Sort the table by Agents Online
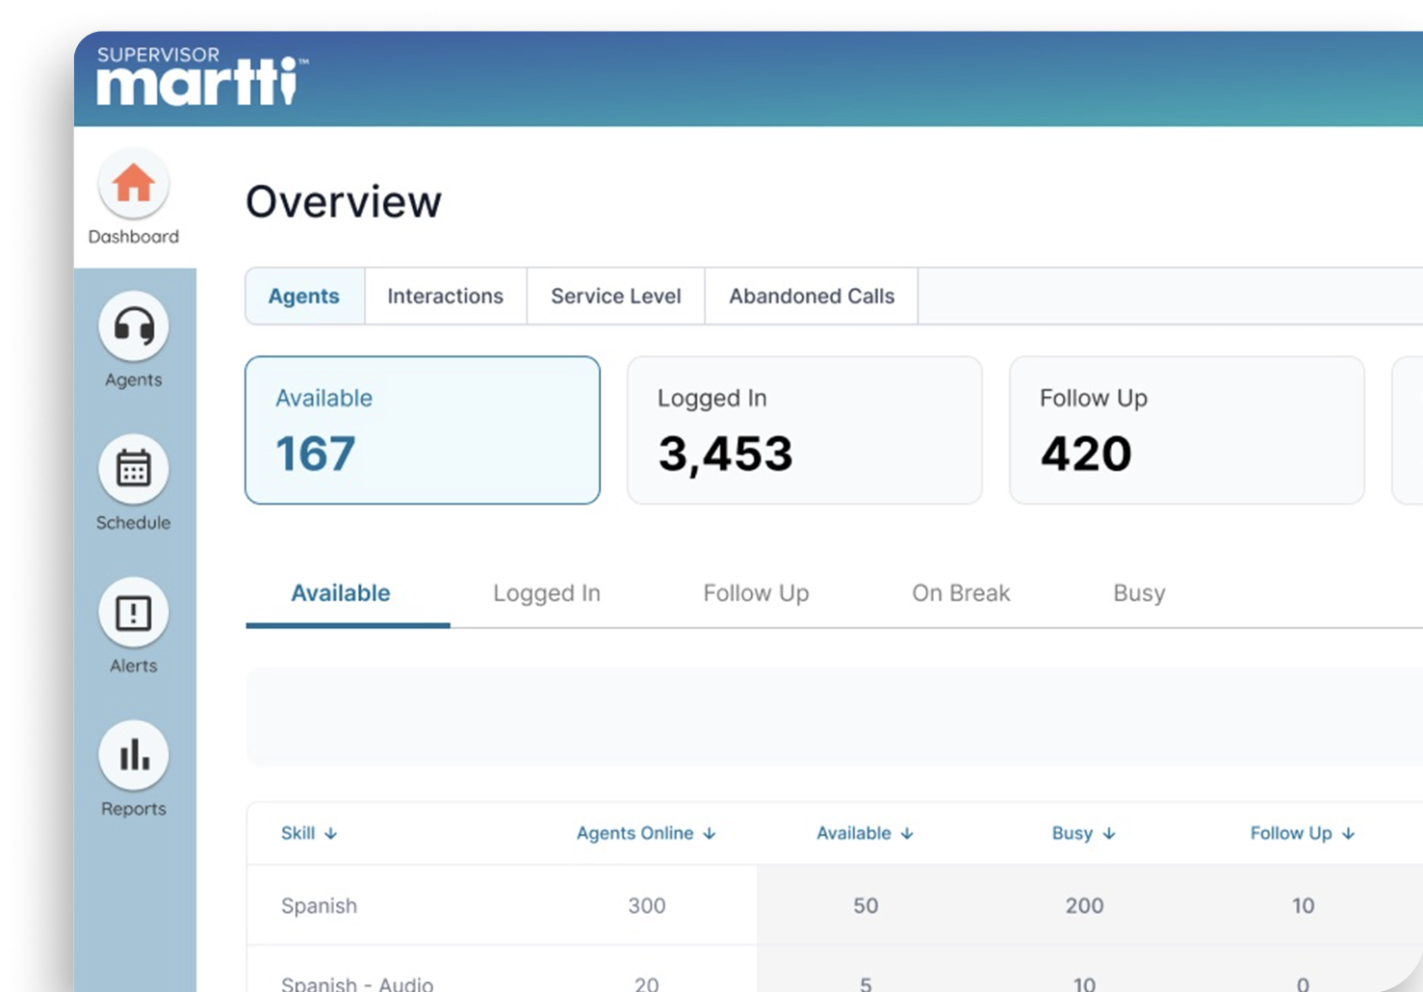This screenshot has height=992, width=1423. tap(645, 833)
